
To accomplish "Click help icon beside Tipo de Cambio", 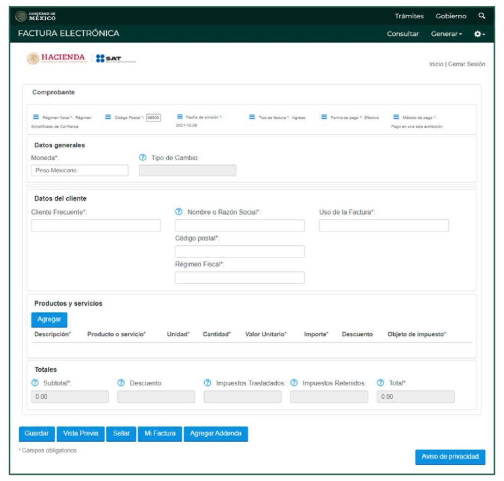I will point(143,158).
